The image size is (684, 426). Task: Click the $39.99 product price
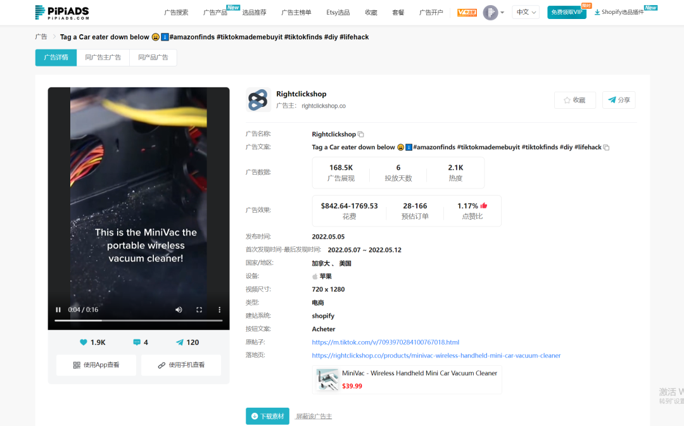[352, 386]
